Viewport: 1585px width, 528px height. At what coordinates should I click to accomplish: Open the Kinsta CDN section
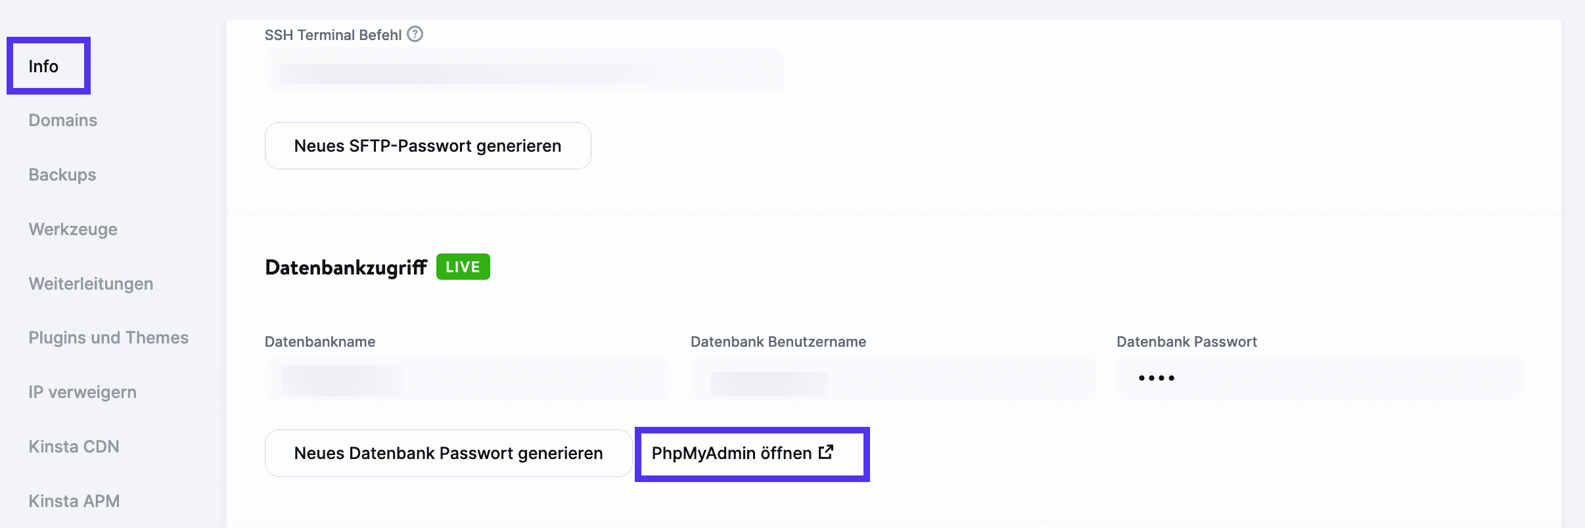coord(74,447)
